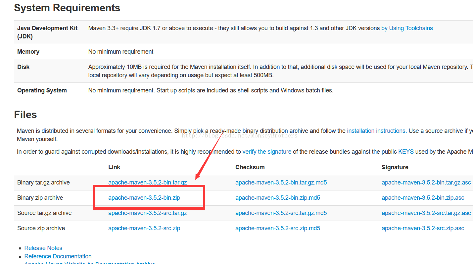Click the 'Operating System' row label

pos(42,90)
